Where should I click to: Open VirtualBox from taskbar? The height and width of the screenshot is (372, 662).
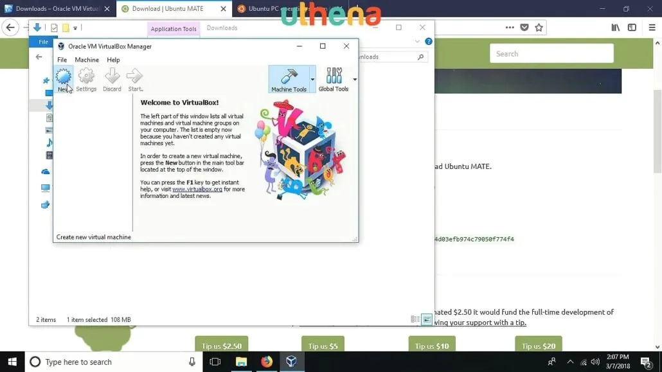coord(291,362)
